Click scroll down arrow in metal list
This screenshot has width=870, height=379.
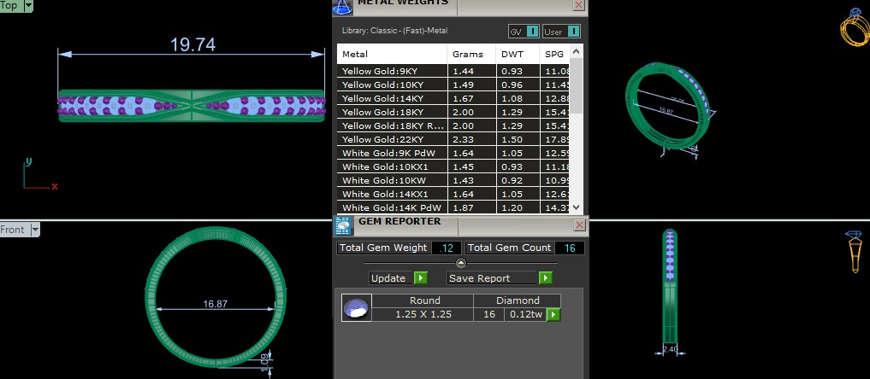(x=576, y=207)
